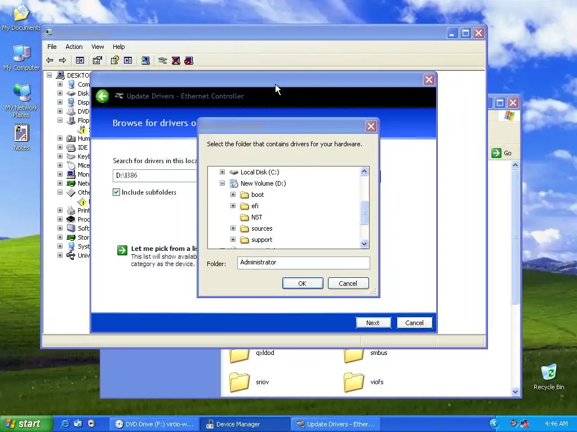This screenshot has height=432, width=577.
Task: Click OK in the folder browse dialog
Action: click(303, 283)
